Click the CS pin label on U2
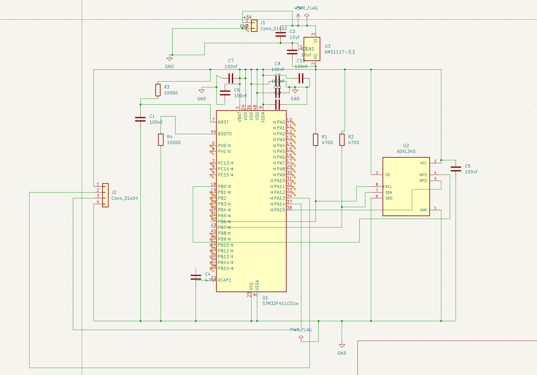 388,175
